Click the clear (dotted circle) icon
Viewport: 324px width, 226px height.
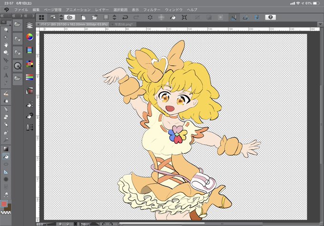[x=150, y=18]
